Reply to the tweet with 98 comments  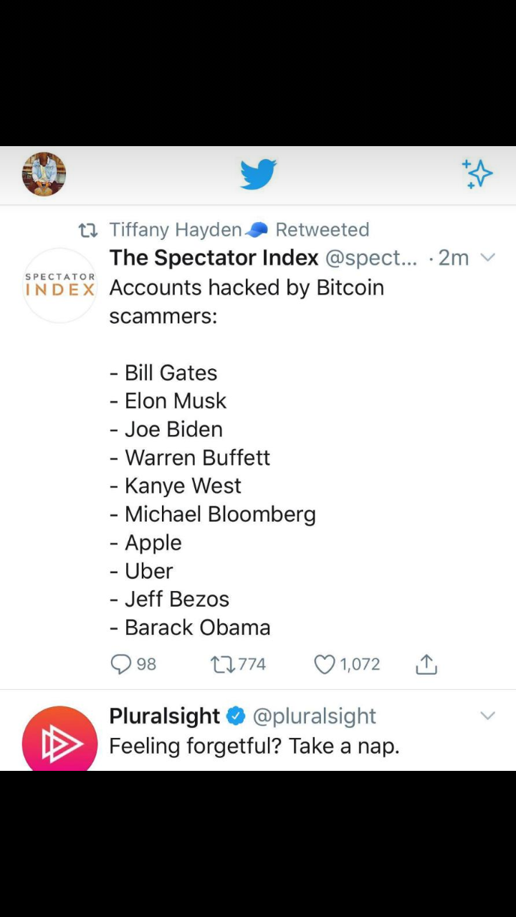pyautogui.click(x=121, y=665)
